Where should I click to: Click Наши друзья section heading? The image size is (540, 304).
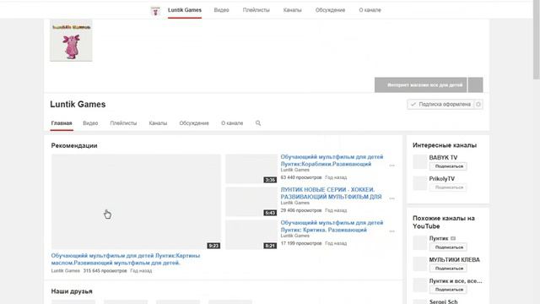72,291
